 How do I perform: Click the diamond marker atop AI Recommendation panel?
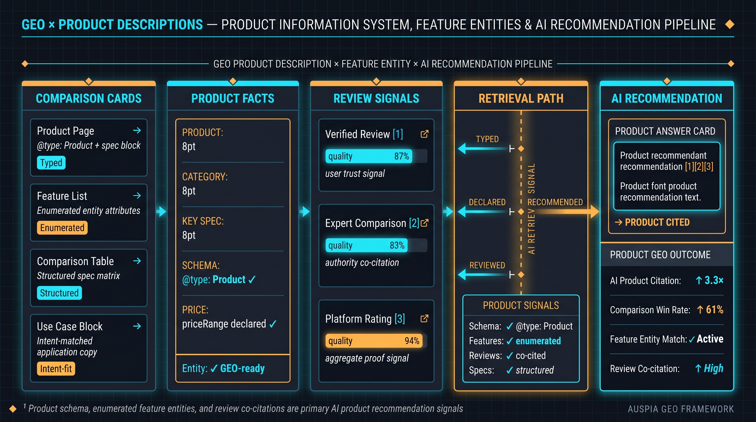pyautogui.click(x=667, y=81)
